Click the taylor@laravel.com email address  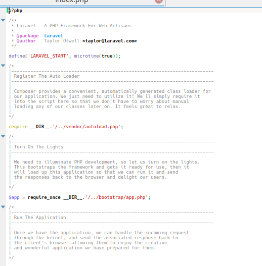click(x=110, y=41)
